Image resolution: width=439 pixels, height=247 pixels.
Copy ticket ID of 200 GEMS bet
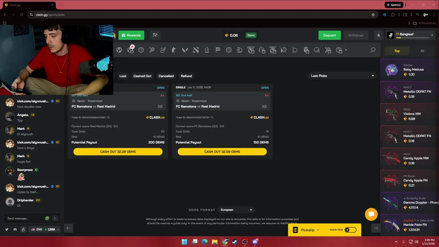click(x=108, y=118)
